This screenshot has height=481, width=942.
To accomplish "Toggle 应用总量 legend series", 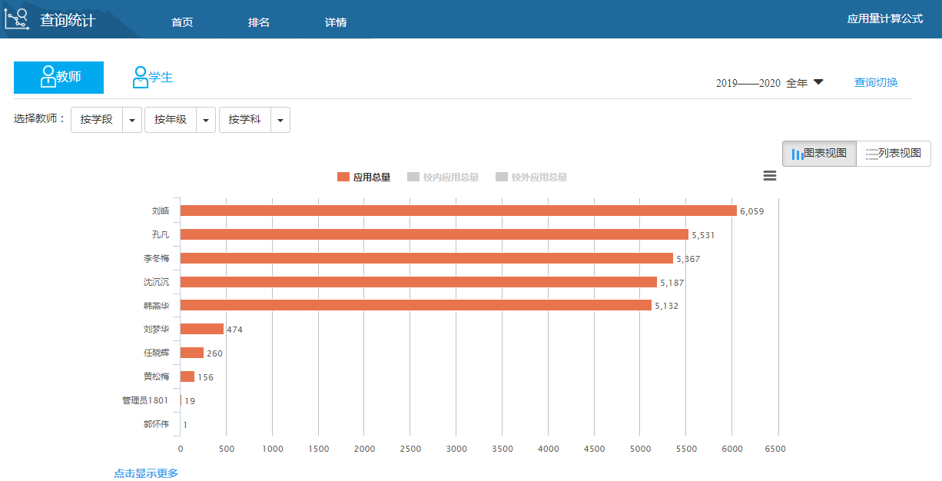I will [363, 177].
